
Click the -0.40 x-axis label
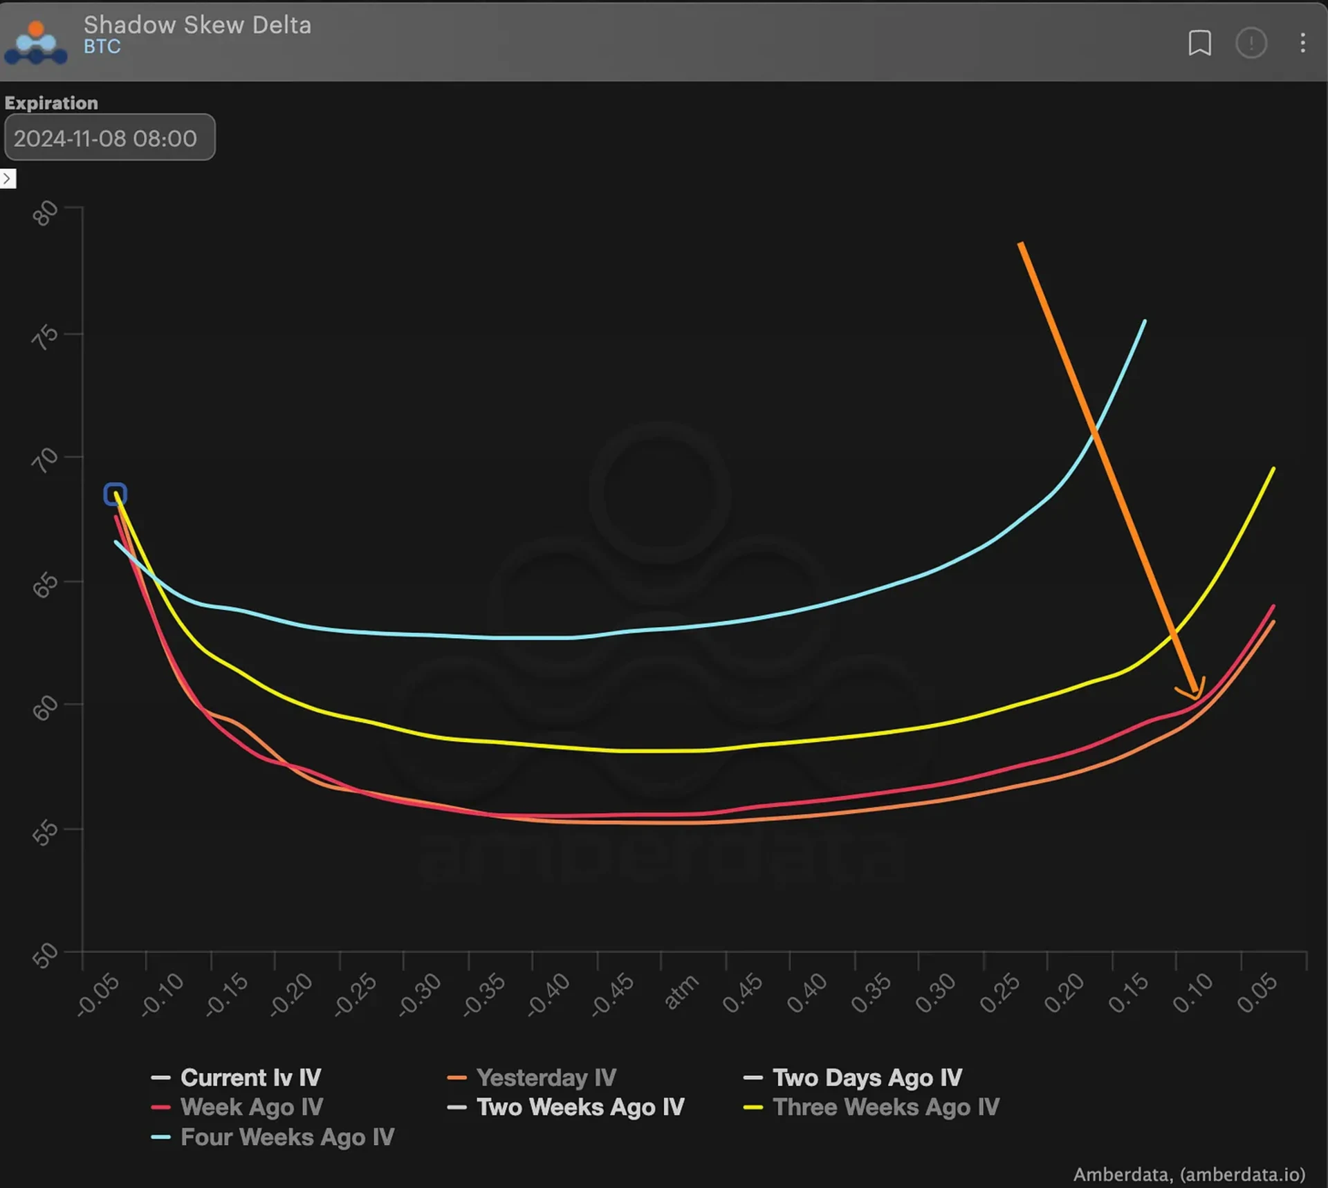pyautogui.click(x=548, y=995)
